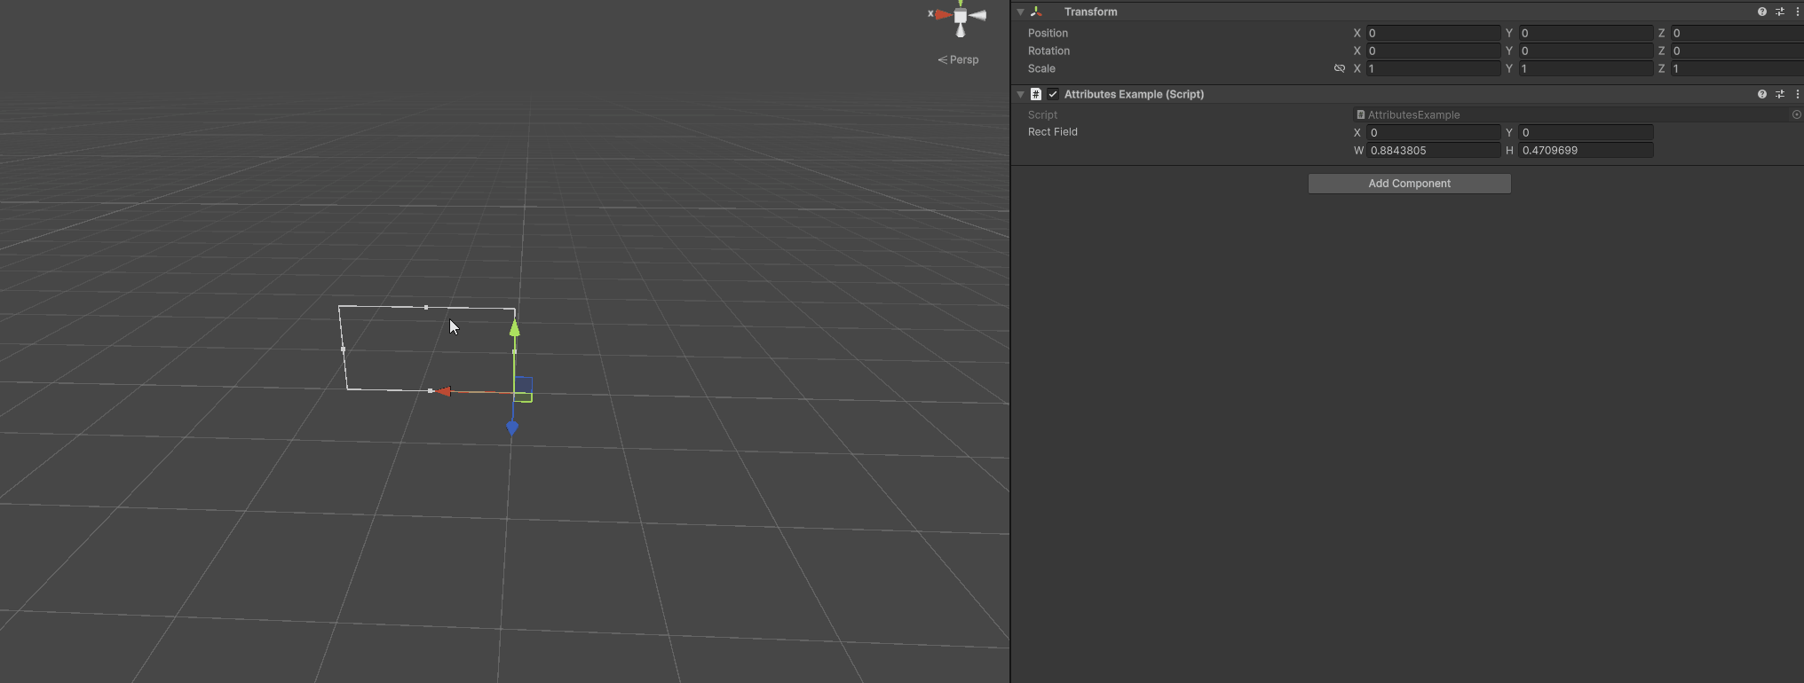Open Transform component kebab menu

pyautogui.click(x=1798, y=12)
